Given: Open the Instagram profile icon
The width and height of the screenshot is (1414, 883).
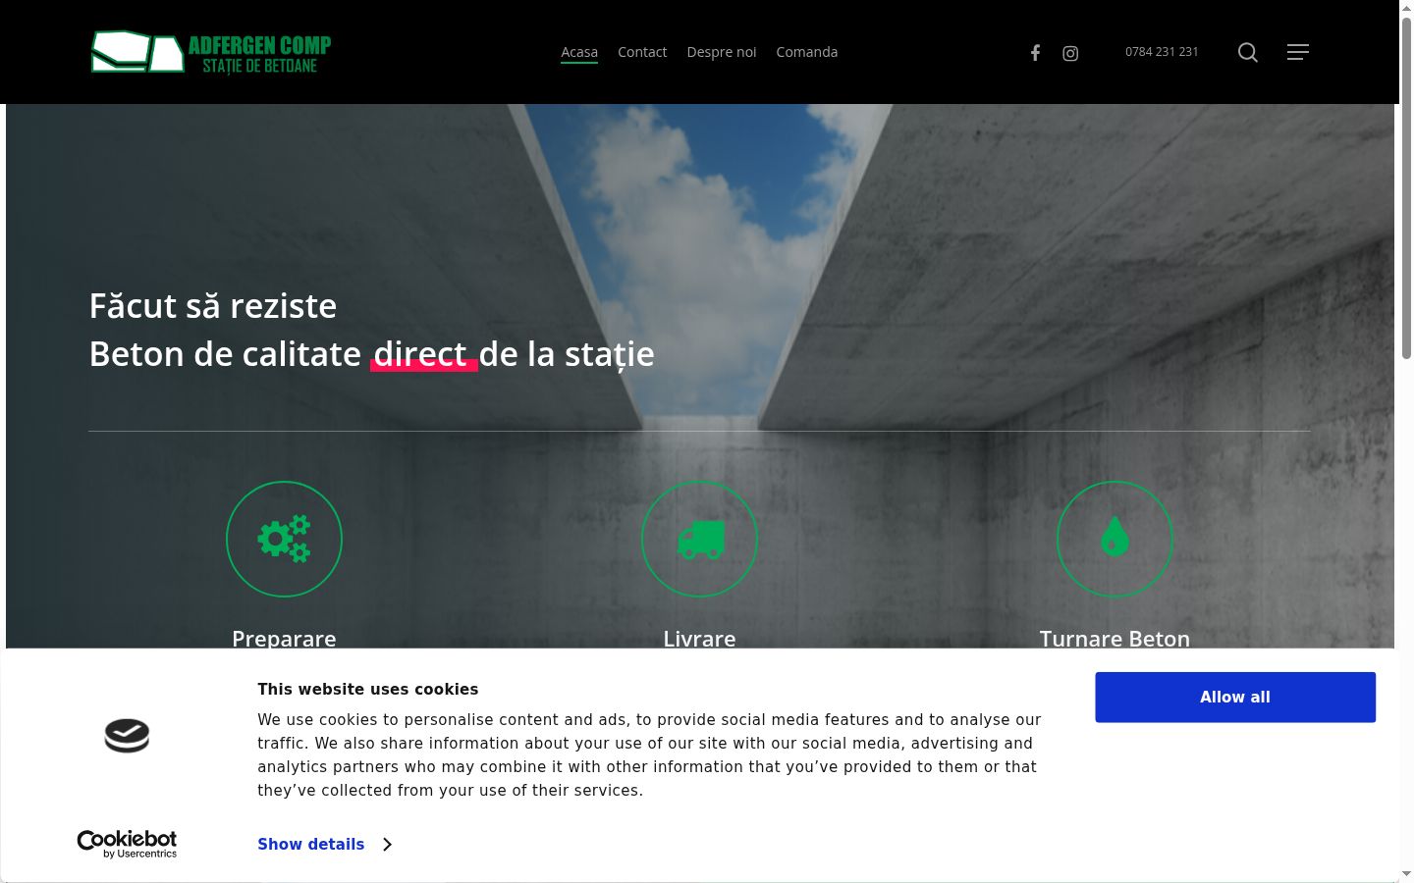Looking at the screenshot, I should click(1070, 53).
